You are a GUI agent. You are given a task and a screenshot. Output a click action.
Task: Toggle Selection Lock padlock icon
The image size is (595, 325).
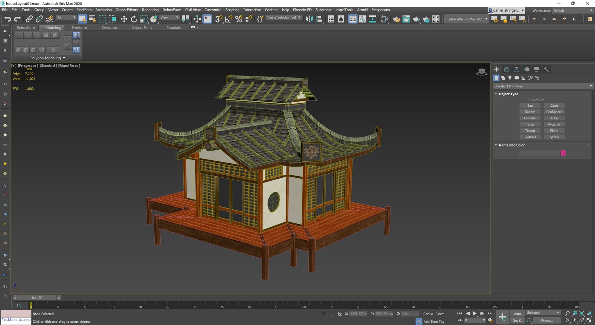[x=332, y=314]
